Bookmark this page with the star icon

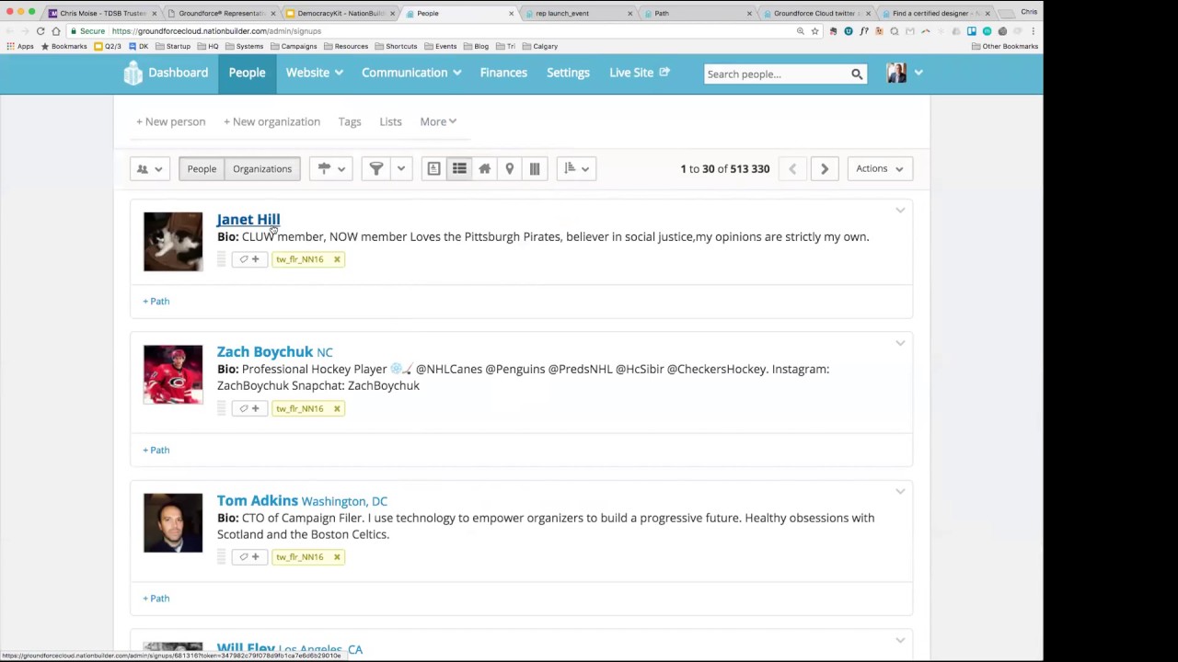(814, 31)
